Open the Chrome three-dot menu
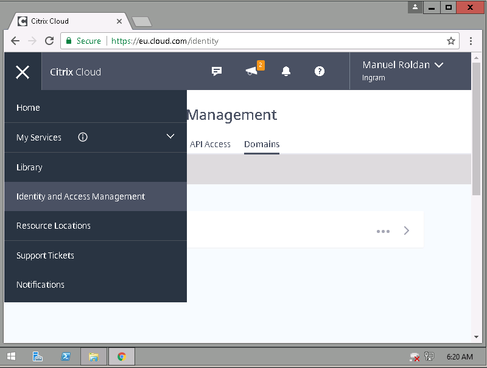This screenshot has width=487, height=368. [x=471, y=41]
